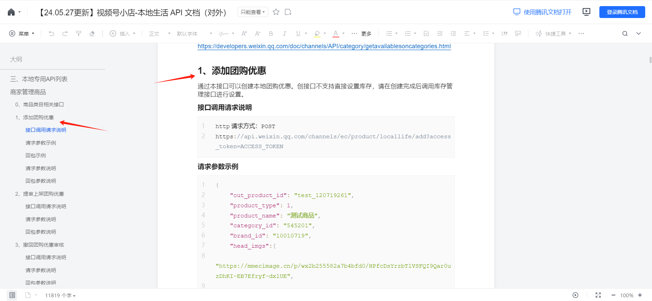Zoom in with plus button

click(640, 295)
